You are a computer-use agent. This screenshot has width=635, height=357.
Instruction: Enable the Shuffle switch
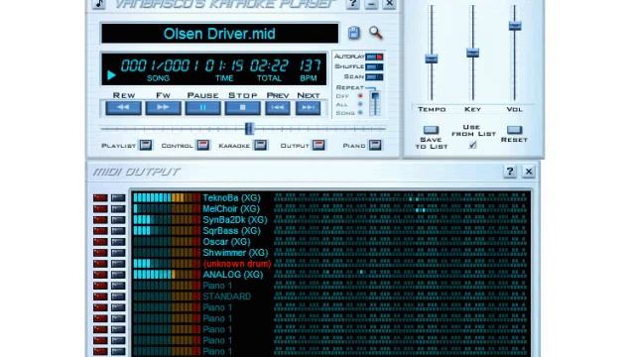click(374, 66)
